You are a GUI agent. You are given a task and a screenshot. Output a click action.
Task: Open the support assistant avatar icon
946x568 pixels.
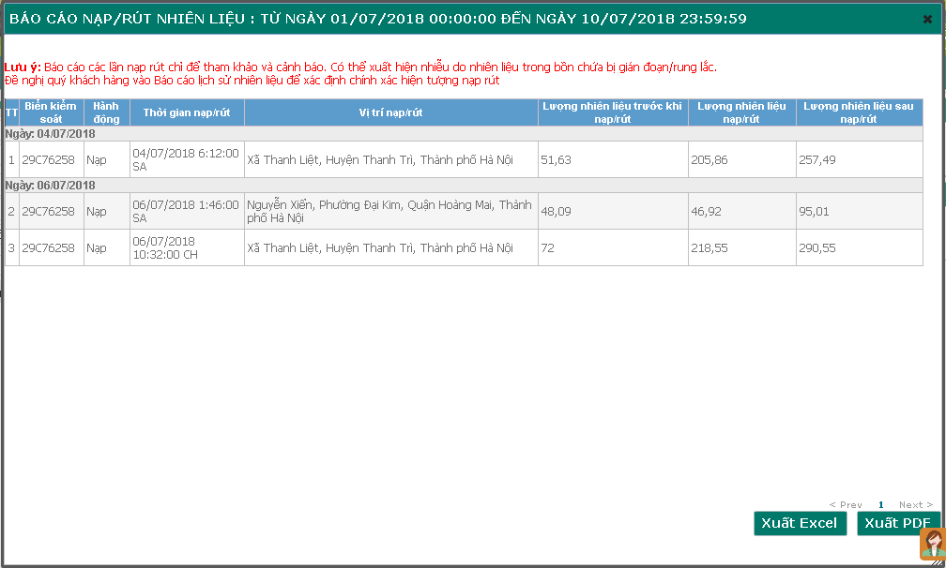931,546
